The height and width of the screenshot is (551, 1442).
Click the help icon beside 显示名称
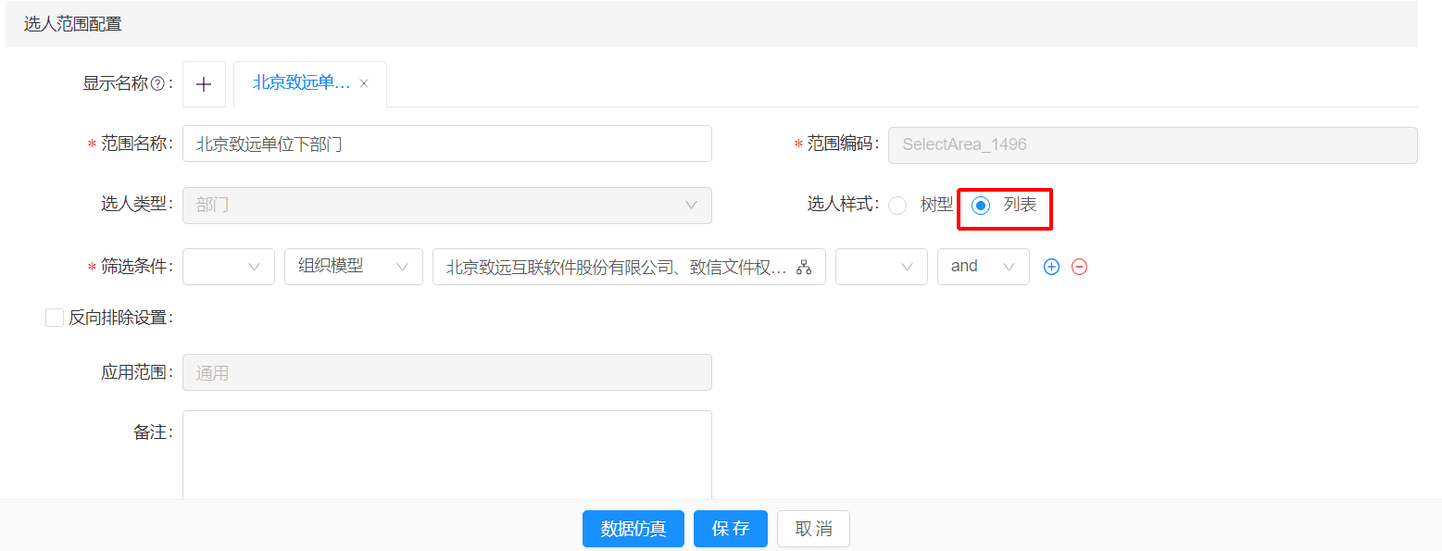(157, 84)
